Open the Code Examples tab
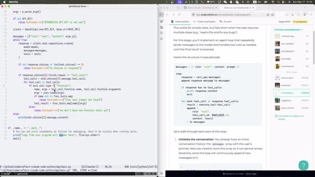Viewport: 315px width, 177px height. (x=204, y=22)
